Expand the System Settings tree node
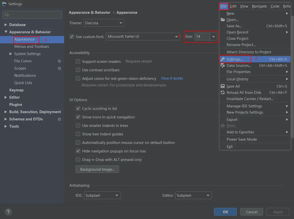Image resolution: width=294 pixels, height=219 pixels. click(11, 54)
